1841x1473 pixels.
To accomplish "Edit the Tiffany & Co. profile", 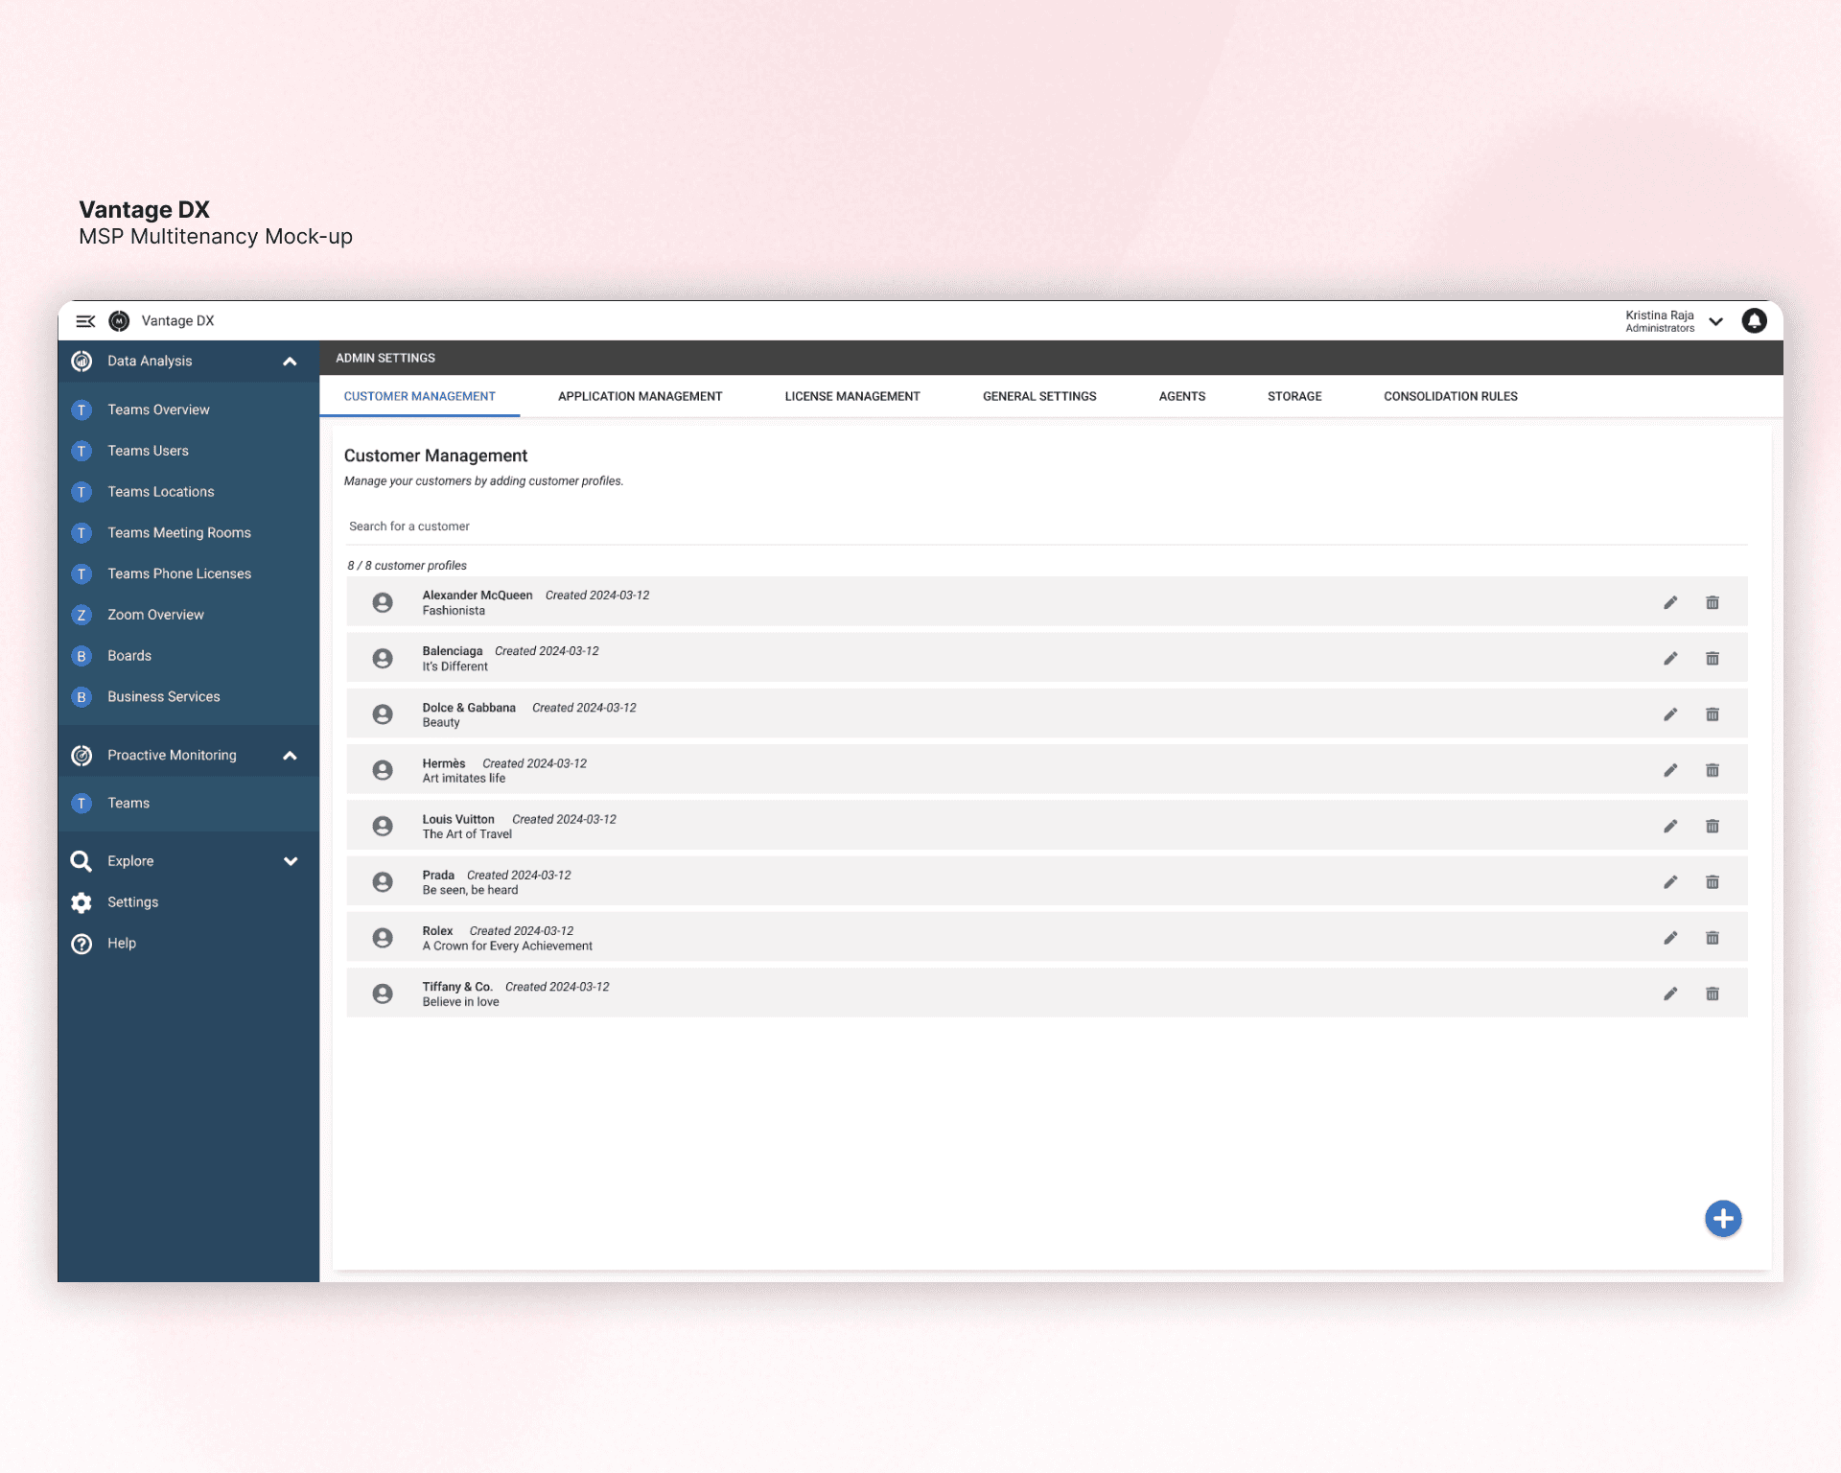I will pyautogui.click(x=1670, y=994).
